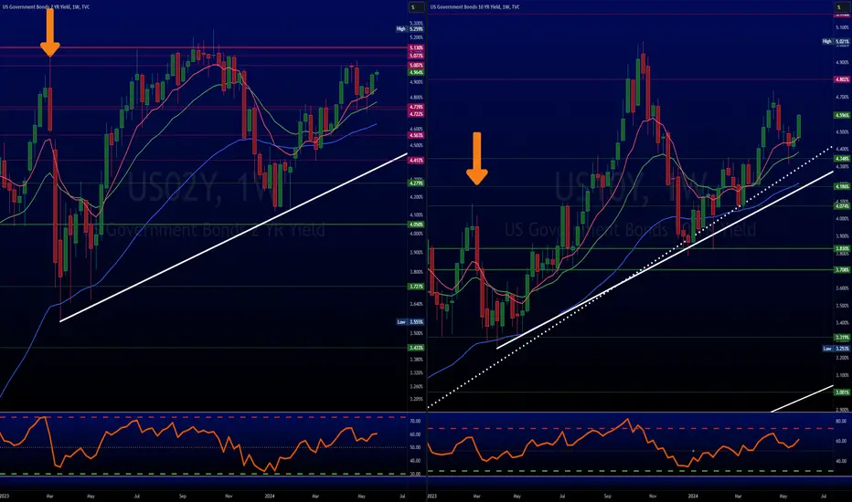This screenshot has width=852, height=502.
Task: Select the 4.348% price level label
Action: coord(842,159)
